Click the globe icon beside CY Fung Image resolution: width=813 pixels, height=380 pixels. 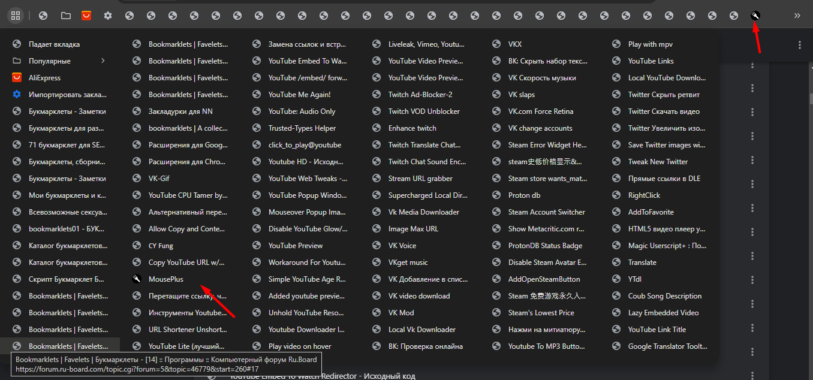coord(137,246)
